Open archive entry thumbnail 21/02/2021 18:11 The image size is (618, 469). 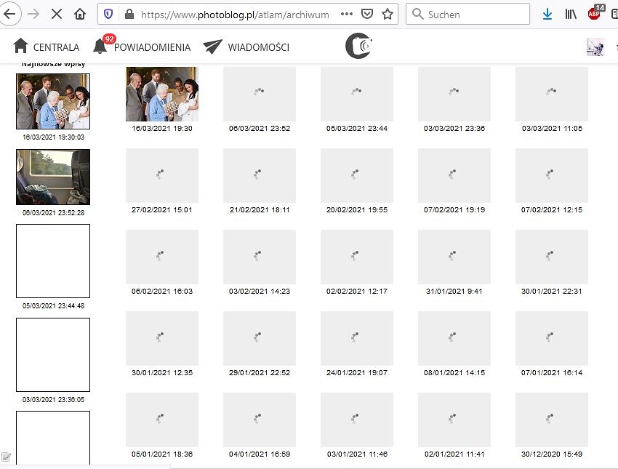260,175
